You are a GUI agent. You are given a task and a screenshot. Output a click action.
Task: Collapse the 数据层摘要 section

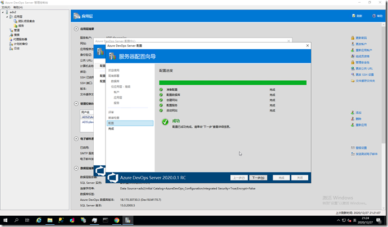76,168
